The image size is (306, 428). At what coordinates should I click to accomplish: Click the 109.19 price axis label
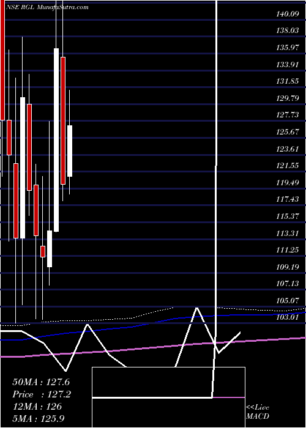(288, 267)
